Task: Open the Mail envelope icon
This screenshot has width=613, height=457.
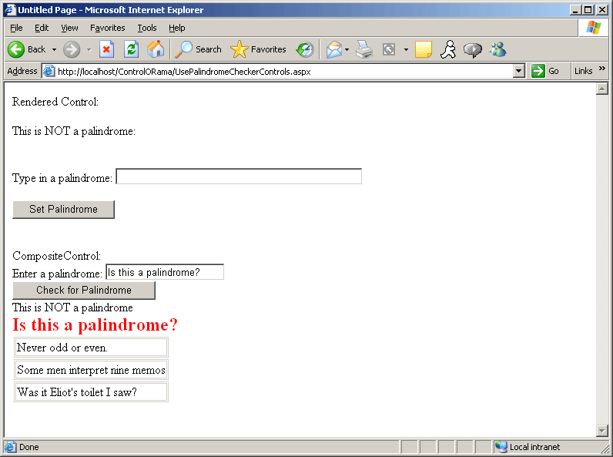Action: (334, 49)
